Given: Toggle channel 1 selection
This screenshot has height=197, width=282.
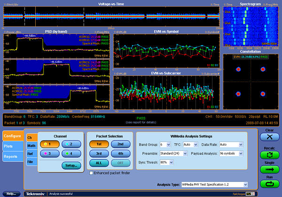Looking at the screenshot, I should point(49,143).
